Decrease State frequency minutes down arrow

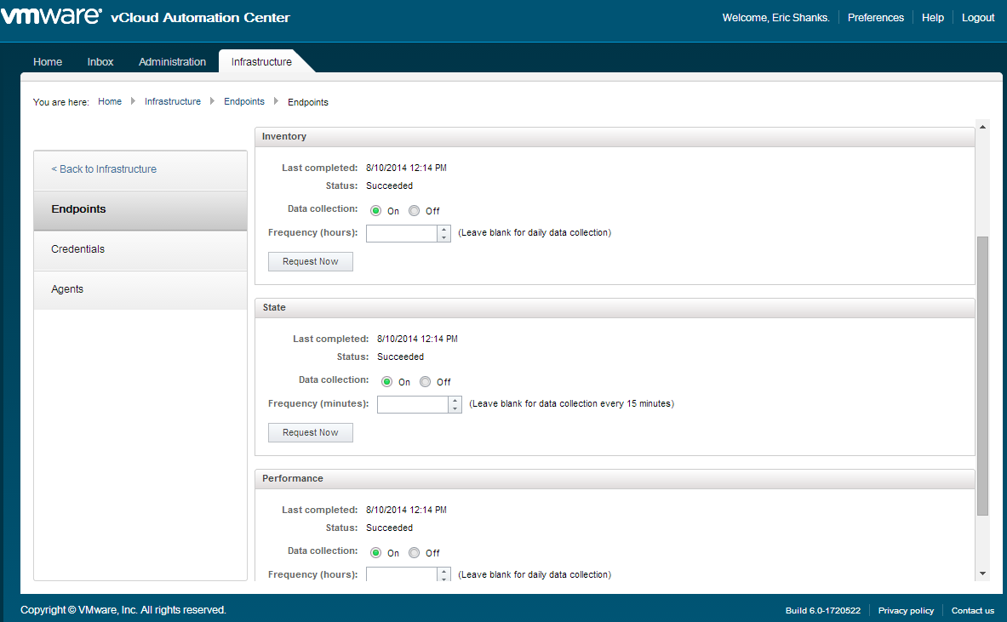point(455,409)
